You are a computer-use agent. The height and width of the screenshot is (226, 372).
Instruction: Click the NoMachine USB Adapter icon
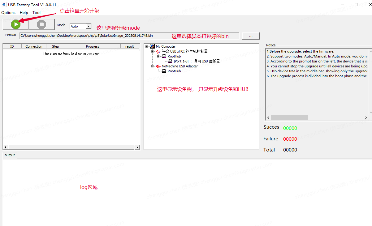pyautogui.click(x=158, y=66)
